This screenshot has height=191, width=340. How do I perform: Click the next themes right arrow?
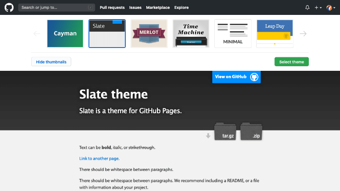[303, 34]
